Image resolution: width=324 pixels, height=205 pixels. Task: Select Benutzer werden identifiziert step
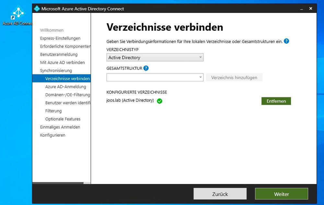coord(68,103)
